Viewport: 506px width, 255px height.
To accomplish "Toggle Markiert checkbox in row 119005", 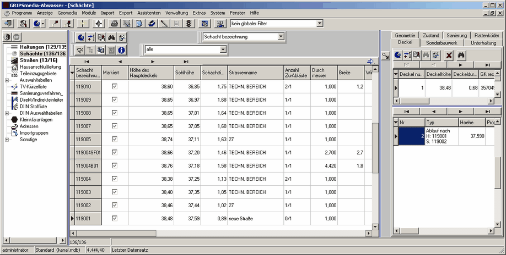I will pyautogui.click(x=115, y=140).
